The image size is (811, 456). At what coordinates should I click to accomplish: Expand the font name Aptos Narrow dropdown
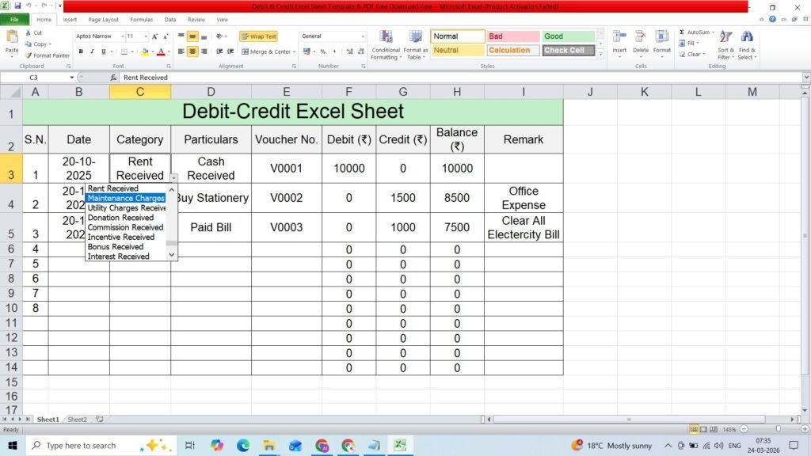[x=123, y=36]
